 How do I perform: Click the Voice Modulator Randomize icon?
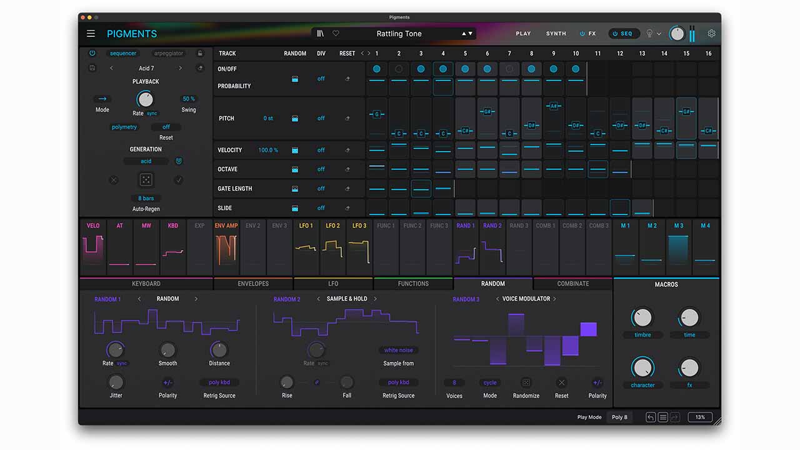pyautogui.click(x=526, y=382)
